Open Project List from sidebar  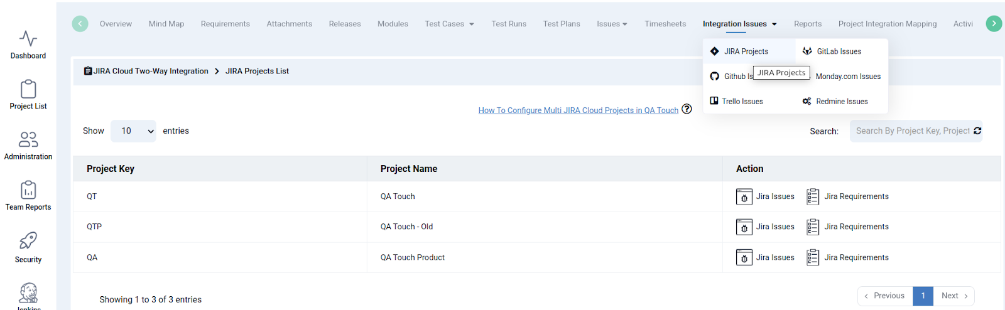pos(28,95)
